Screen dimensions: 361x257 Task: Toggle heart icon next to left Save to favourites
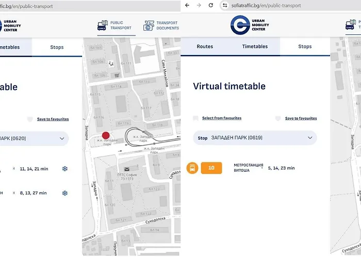(x=30, y=119)
